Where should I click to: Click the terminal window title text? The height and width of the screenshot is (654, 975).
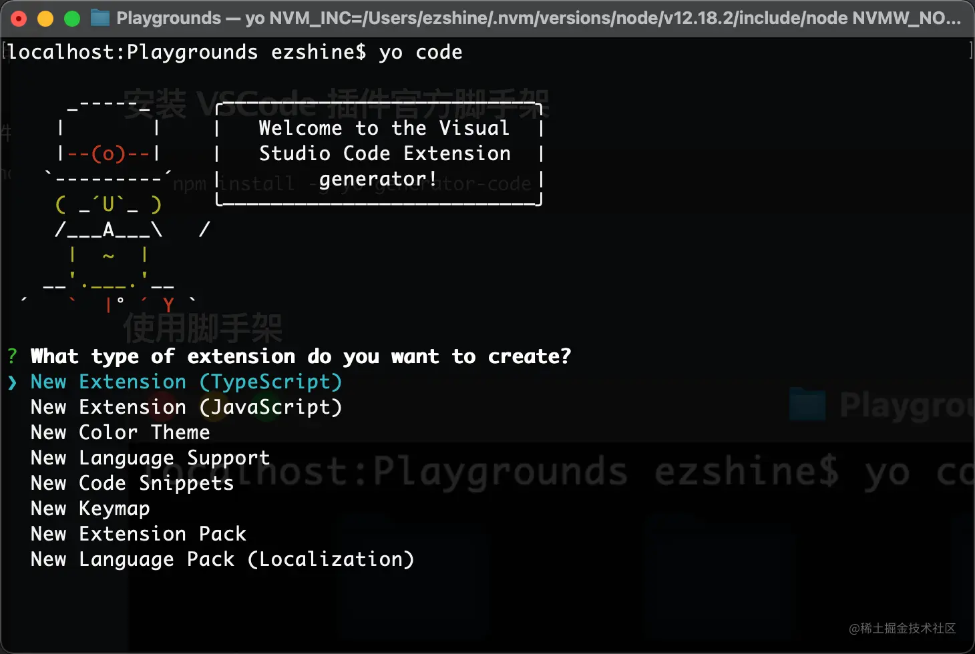(538, 18)
